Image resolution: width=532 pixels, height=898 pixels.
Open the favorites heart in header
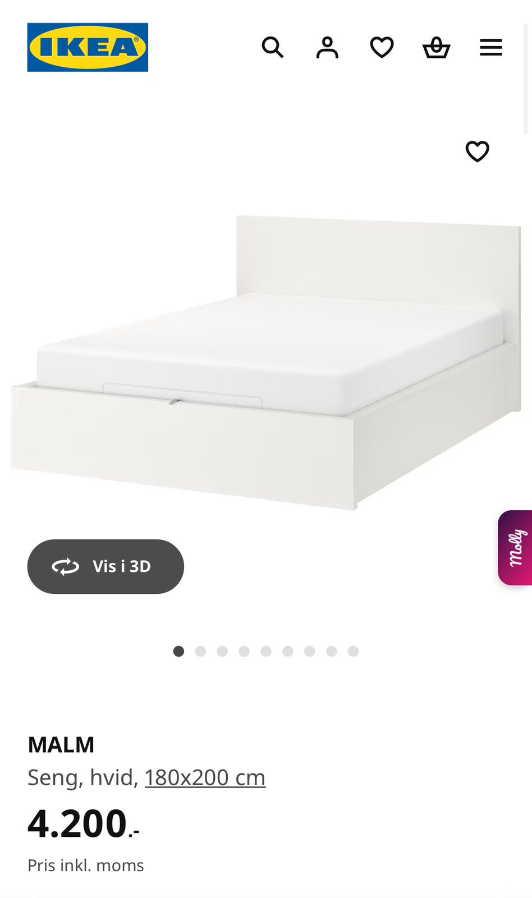coord(382,47)
